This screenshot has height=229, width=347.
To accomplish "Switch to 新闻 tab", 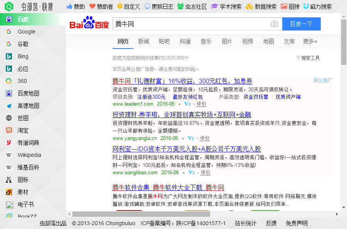I will coord(144,41).
